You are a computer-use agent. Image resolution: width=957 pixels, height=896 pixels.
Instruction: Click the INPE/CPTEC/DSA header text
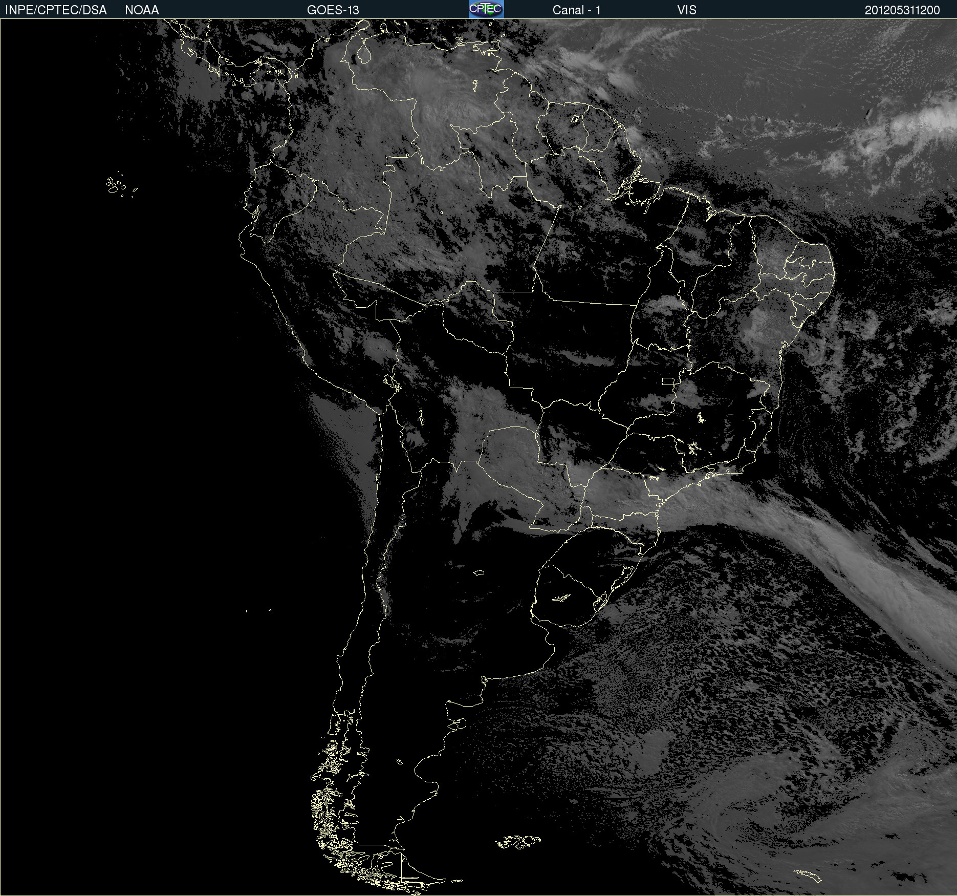56,10
